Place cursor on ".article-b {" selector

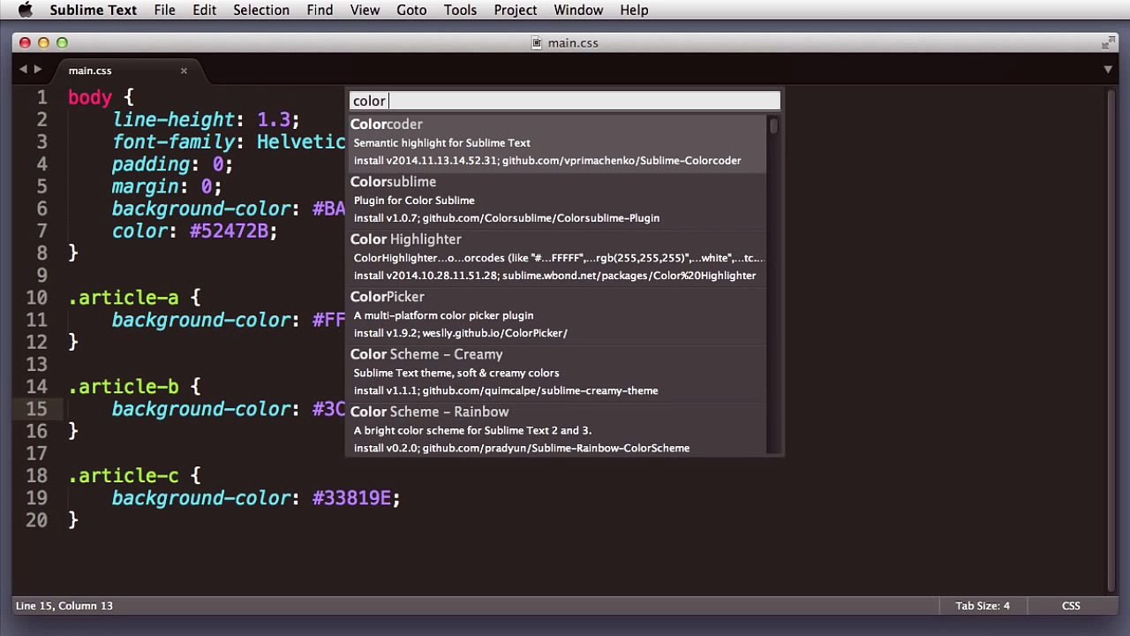click(x=134, y=387)
